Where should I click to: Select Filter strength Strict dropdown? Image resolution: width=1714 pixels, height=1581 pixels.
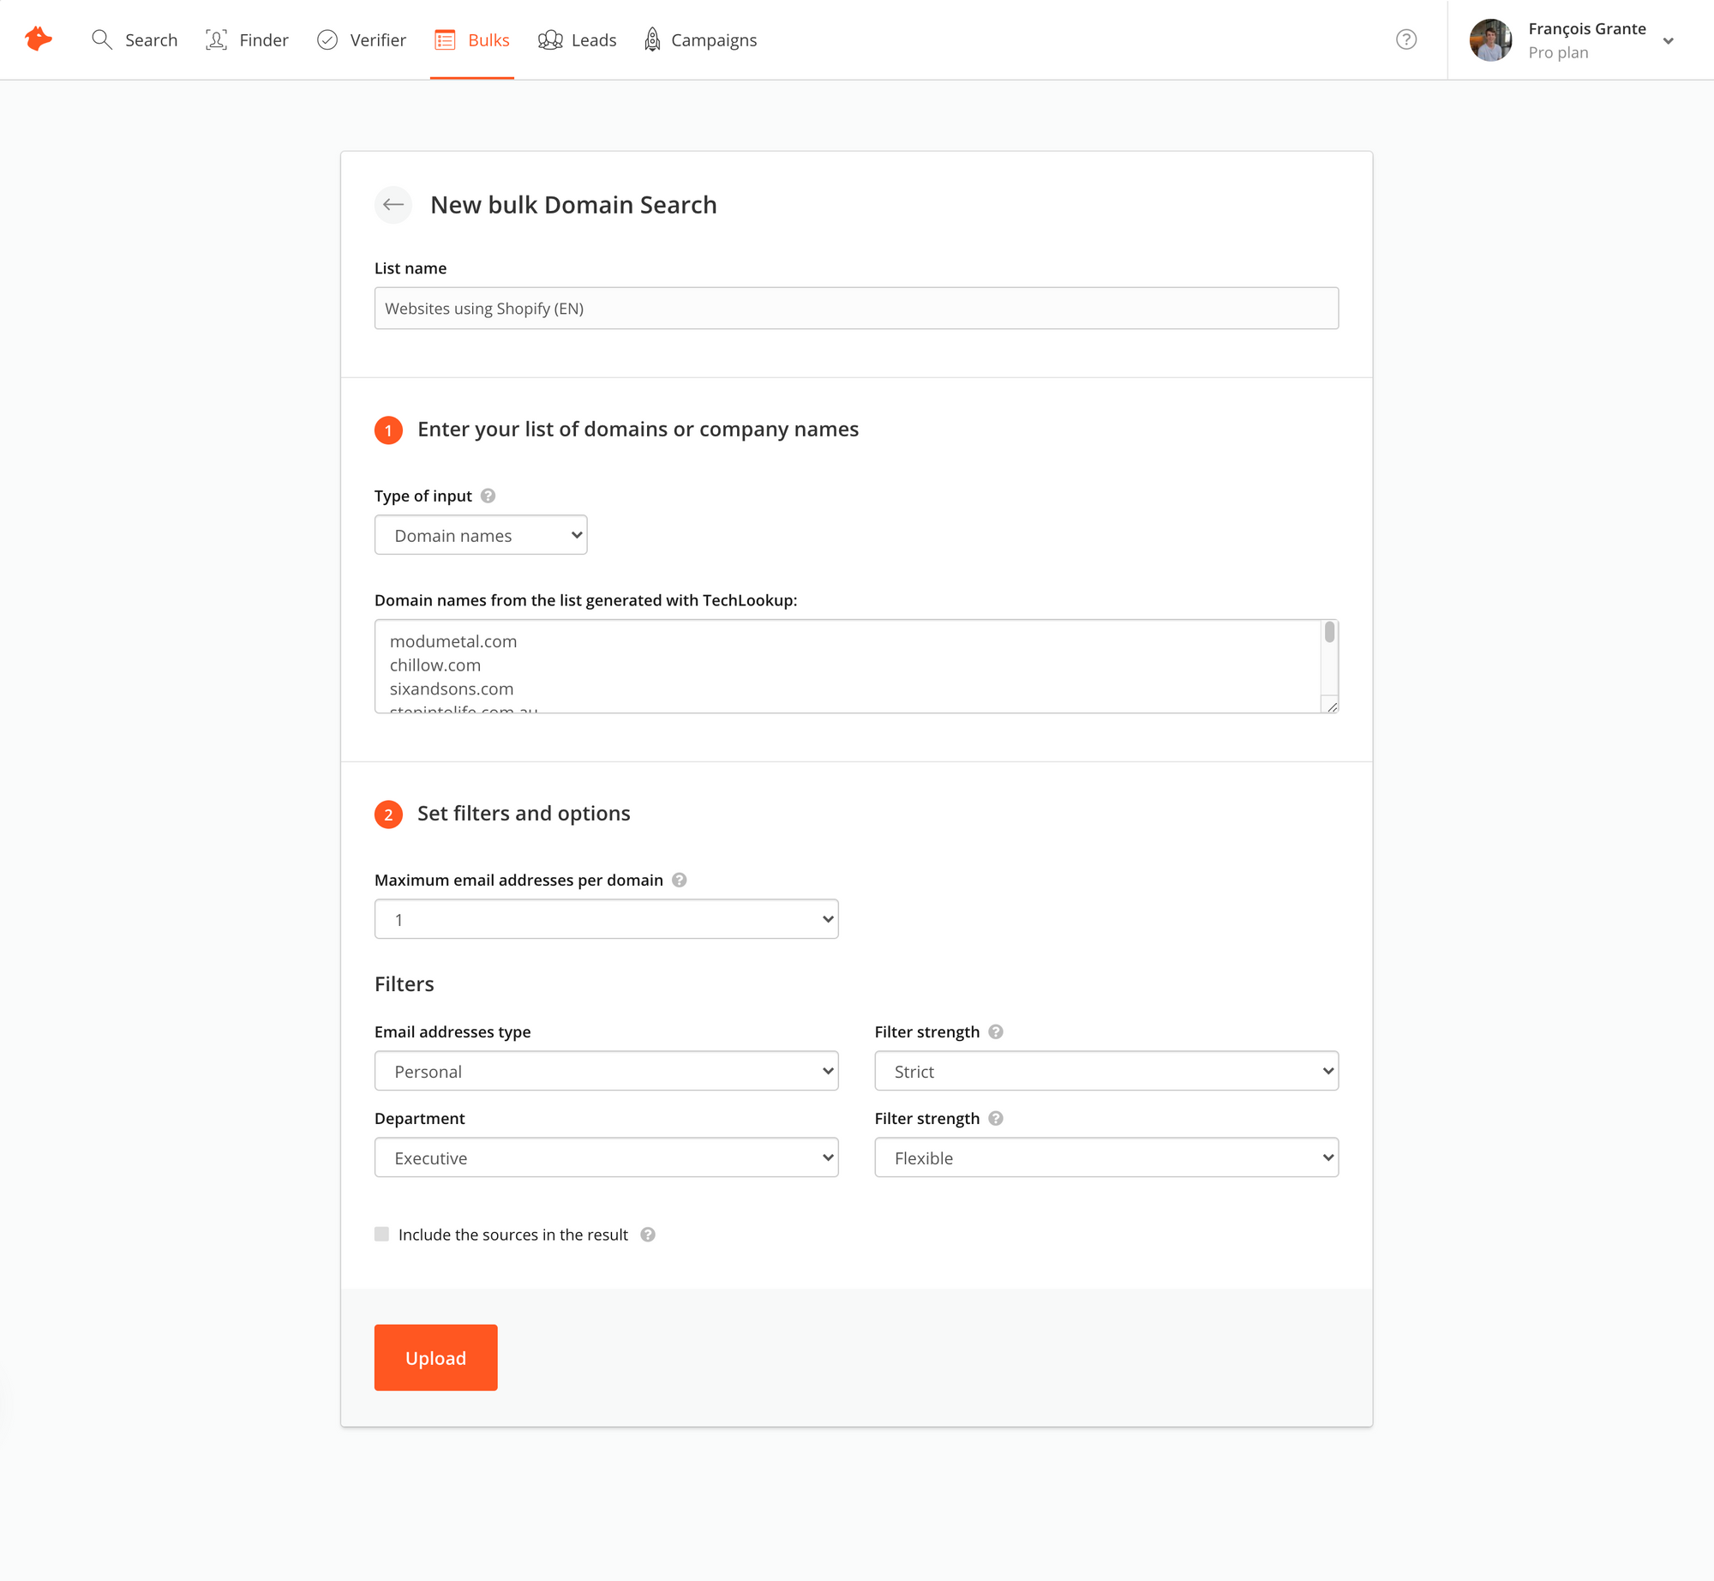click(x=1105, y=1072)
